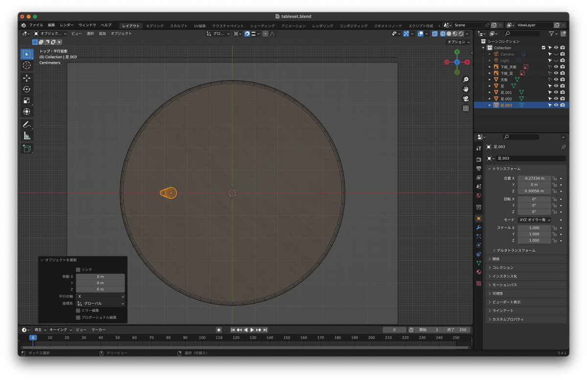Open the Physics properties tab
Screen dimensions: 587x380
(x=478, y=245)
